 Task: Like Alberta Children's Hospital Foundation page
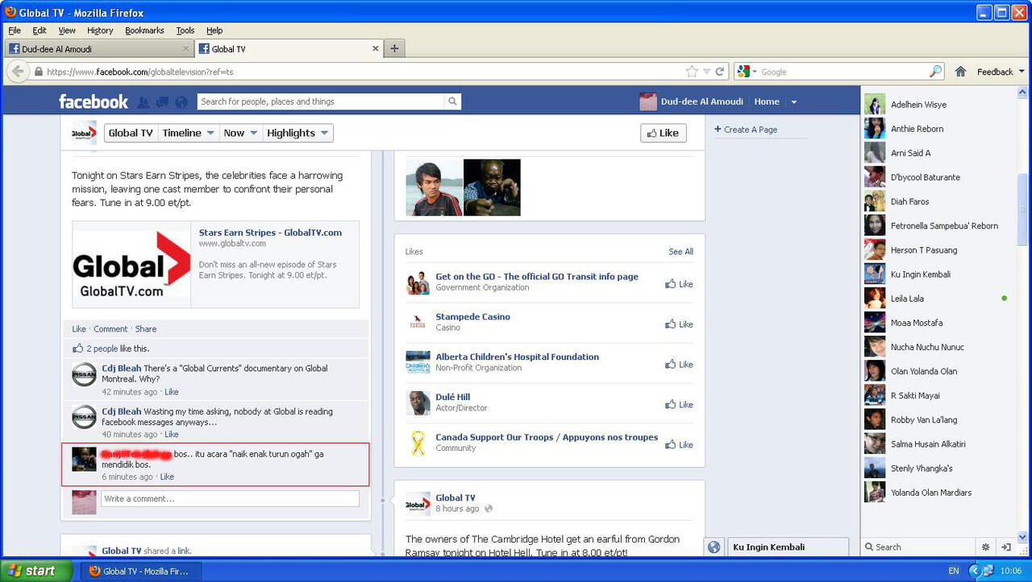(679, 365)
